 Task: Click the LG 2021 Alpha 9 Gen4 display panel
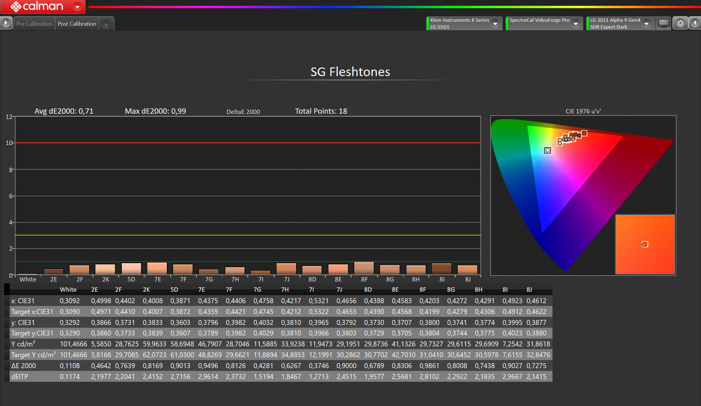point(615,23)
